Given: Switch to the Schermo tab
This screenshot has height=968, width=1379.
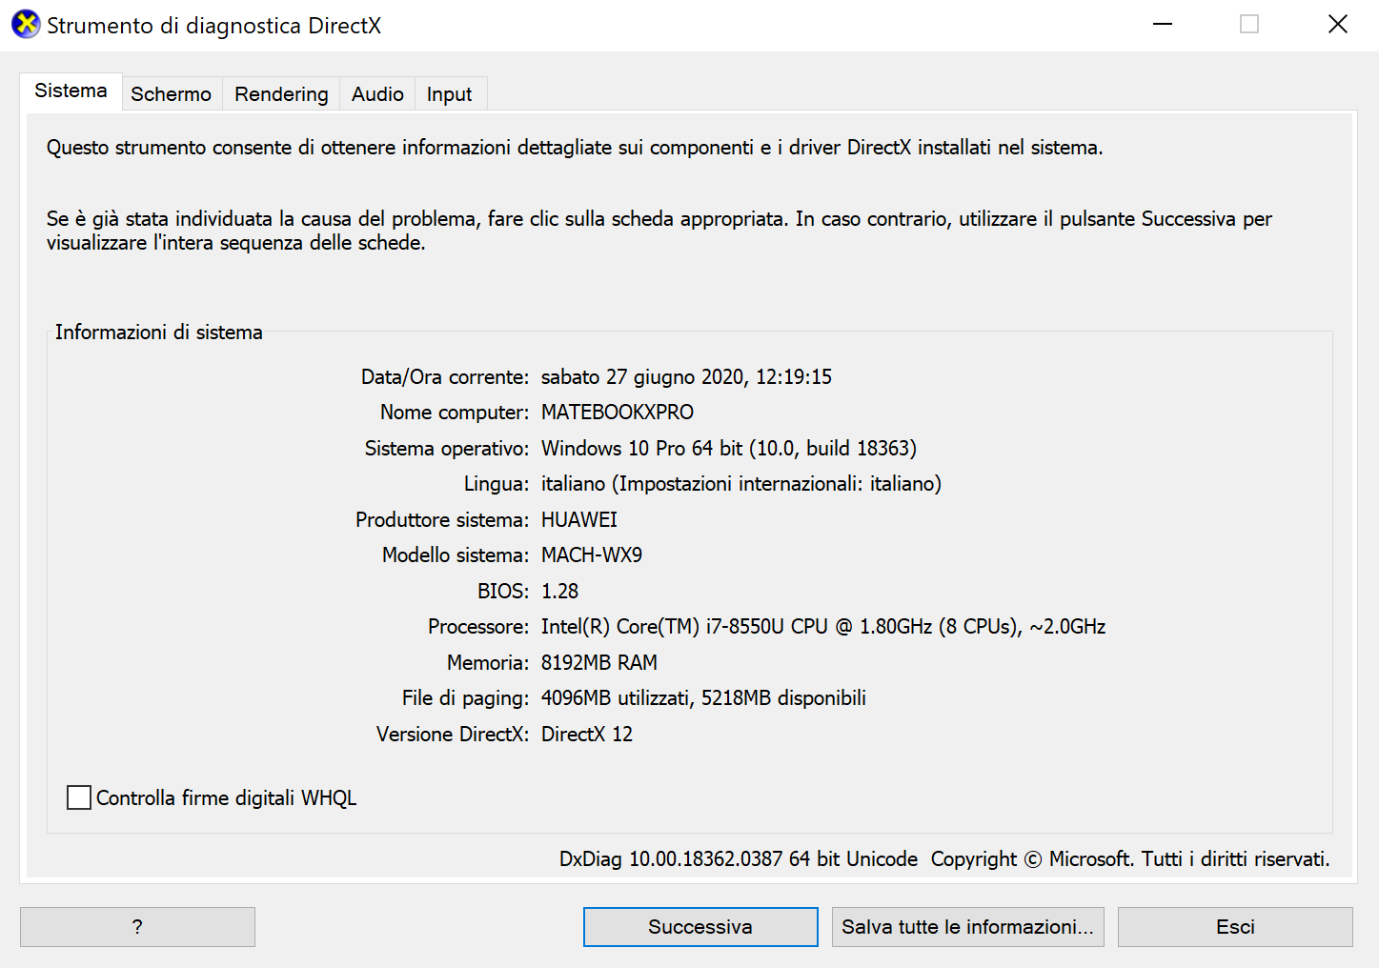Looking at the screenshot, I should click(172, 94).
